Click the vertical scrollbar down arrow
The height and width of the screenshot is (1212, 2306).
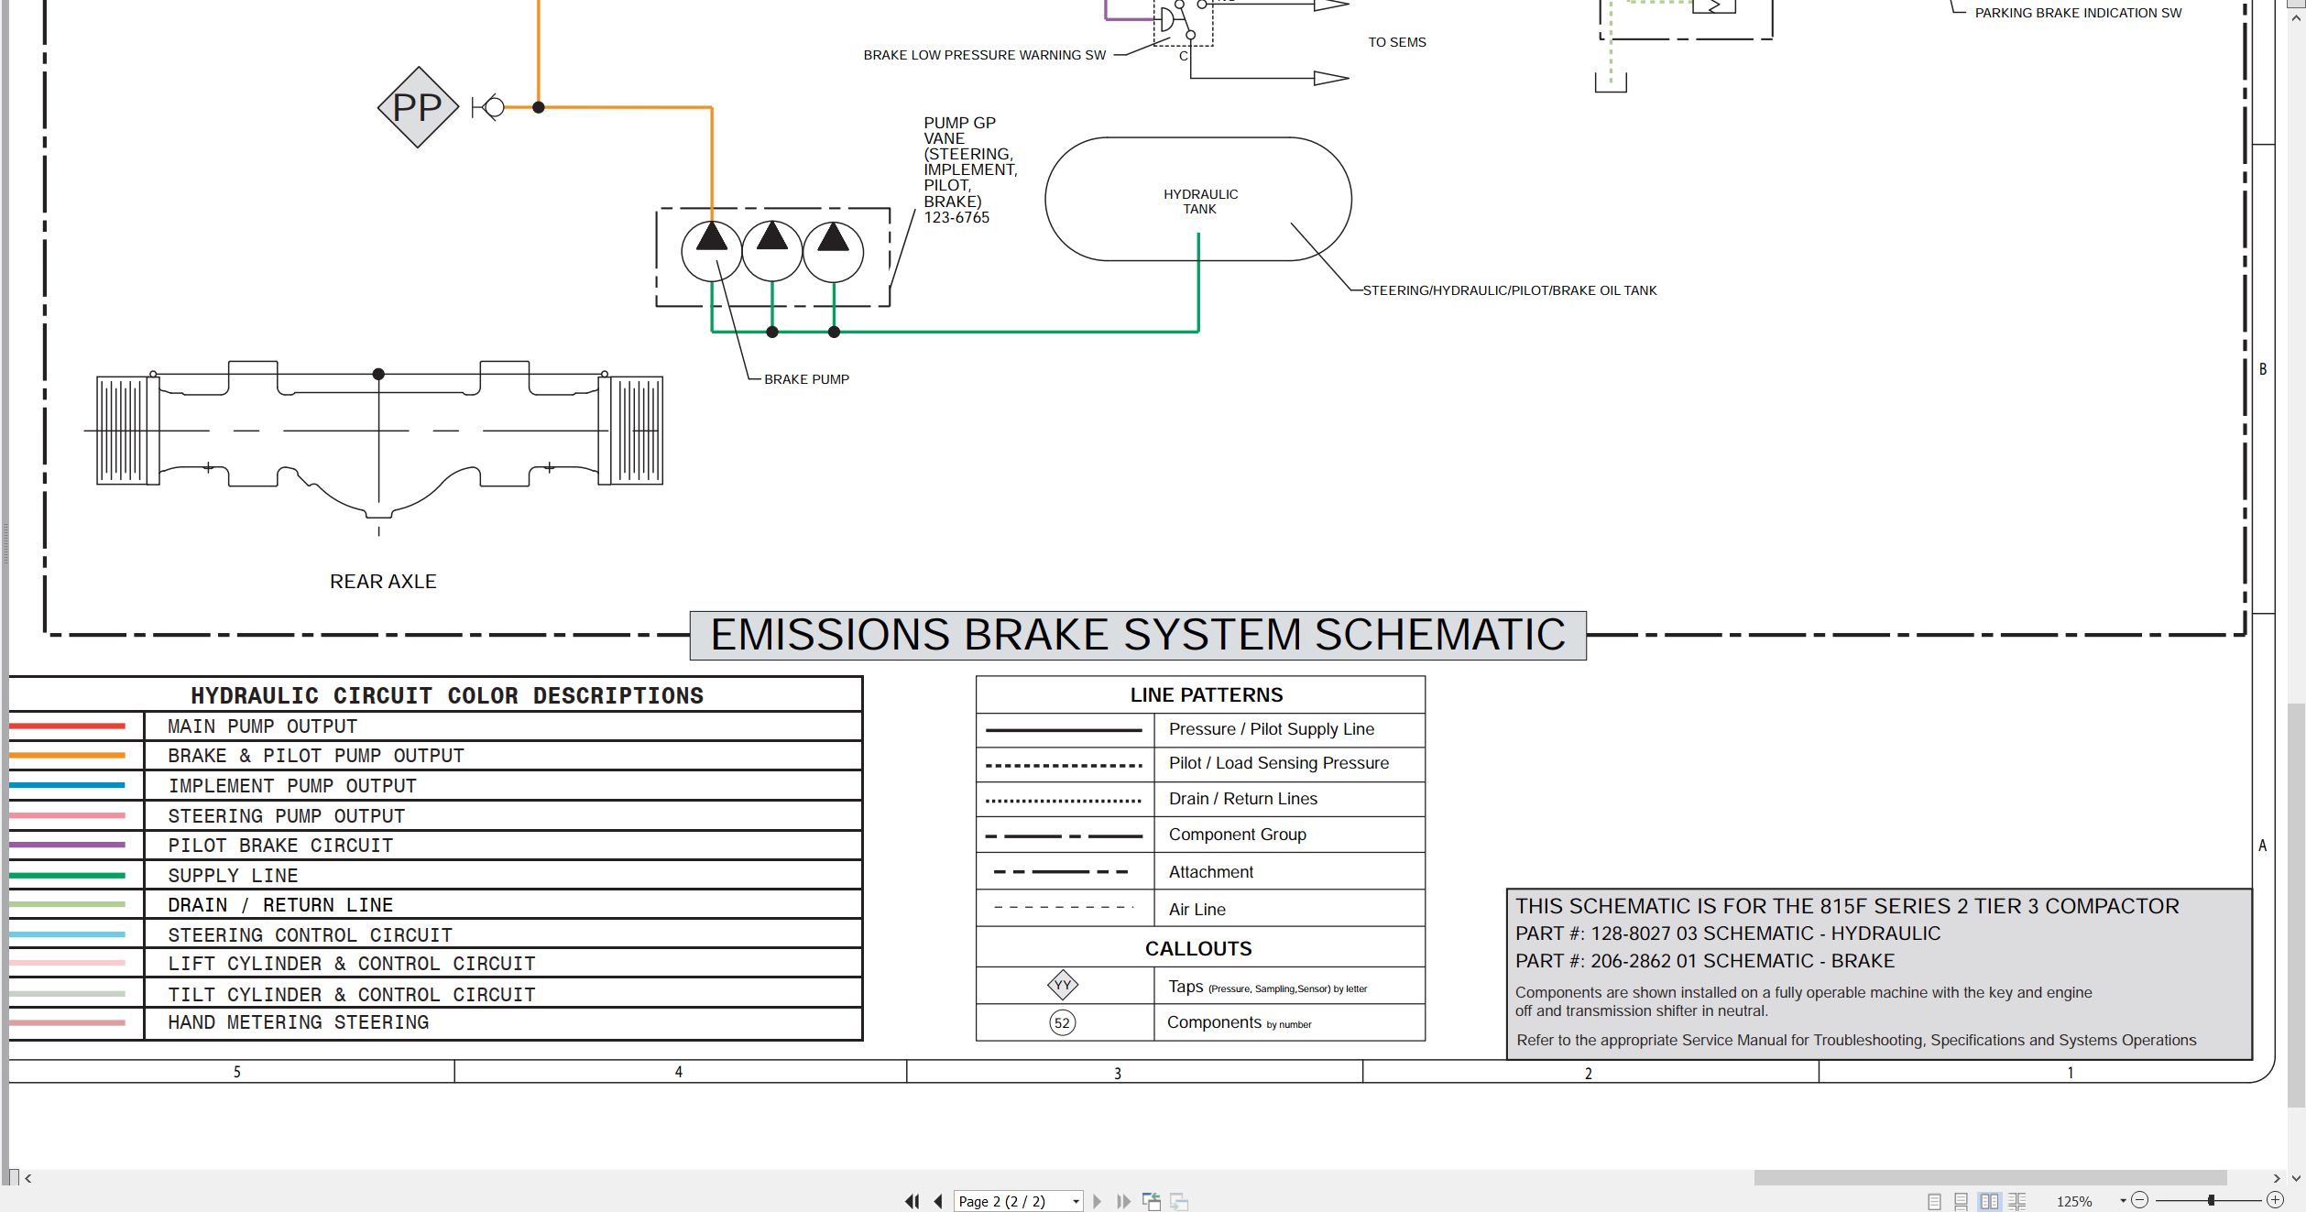2296,1178
